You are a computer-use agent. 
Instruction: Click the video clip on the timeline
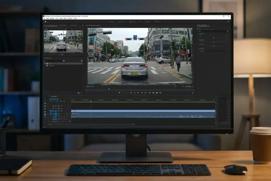click(x=142, y=111)
